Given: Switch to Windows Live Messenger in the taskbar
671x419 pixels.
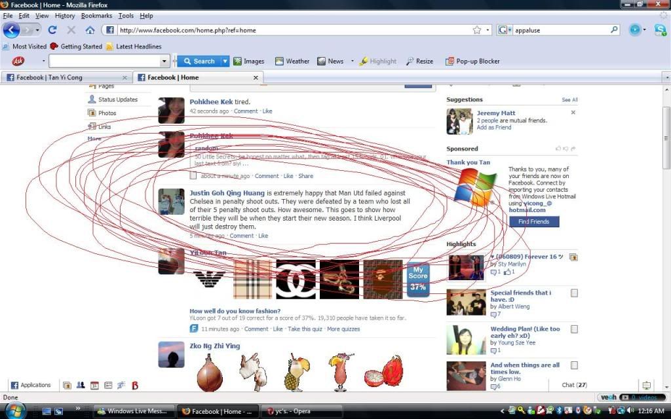Looking at the screenshot, I should click(x=134, y=411).
